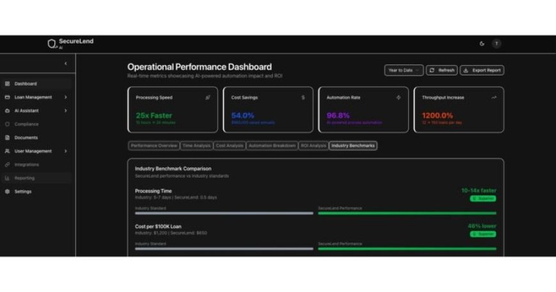Viewport: 556px width, 292px height.
Task: Click the Processing Time SecureLend Performance bar
Action: (x=406, y=213)
